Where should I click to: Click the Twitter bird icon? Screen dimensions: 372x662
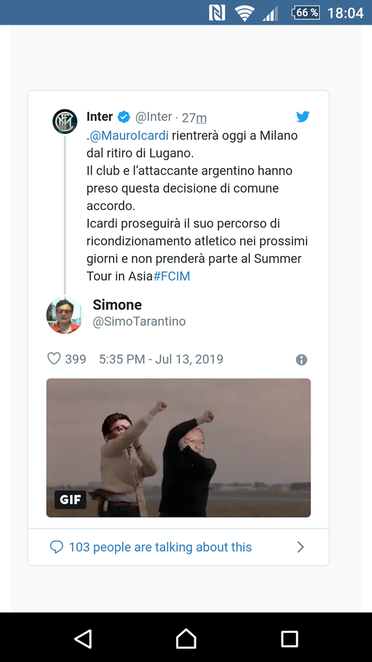[x=302, y=117]
